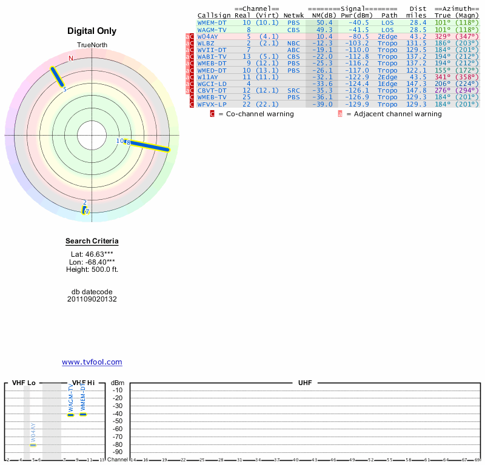Click the co-channel C marker beside W04AY
Screen dimensions: 485x465
click(x=192, y=37)
